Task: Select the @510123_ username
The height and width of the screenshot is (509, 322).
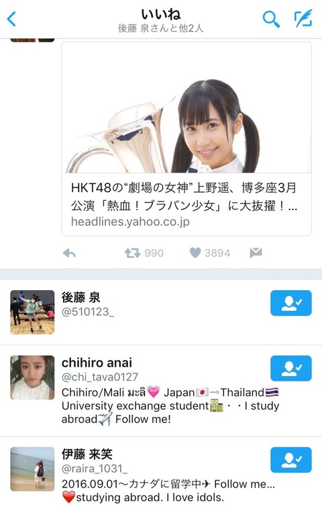Action: click(88, 312)
